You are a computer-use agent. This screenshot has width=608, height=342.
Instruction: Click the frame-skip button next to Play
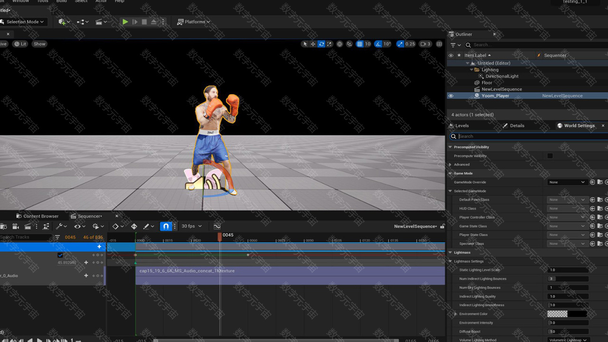coord(135,22)
